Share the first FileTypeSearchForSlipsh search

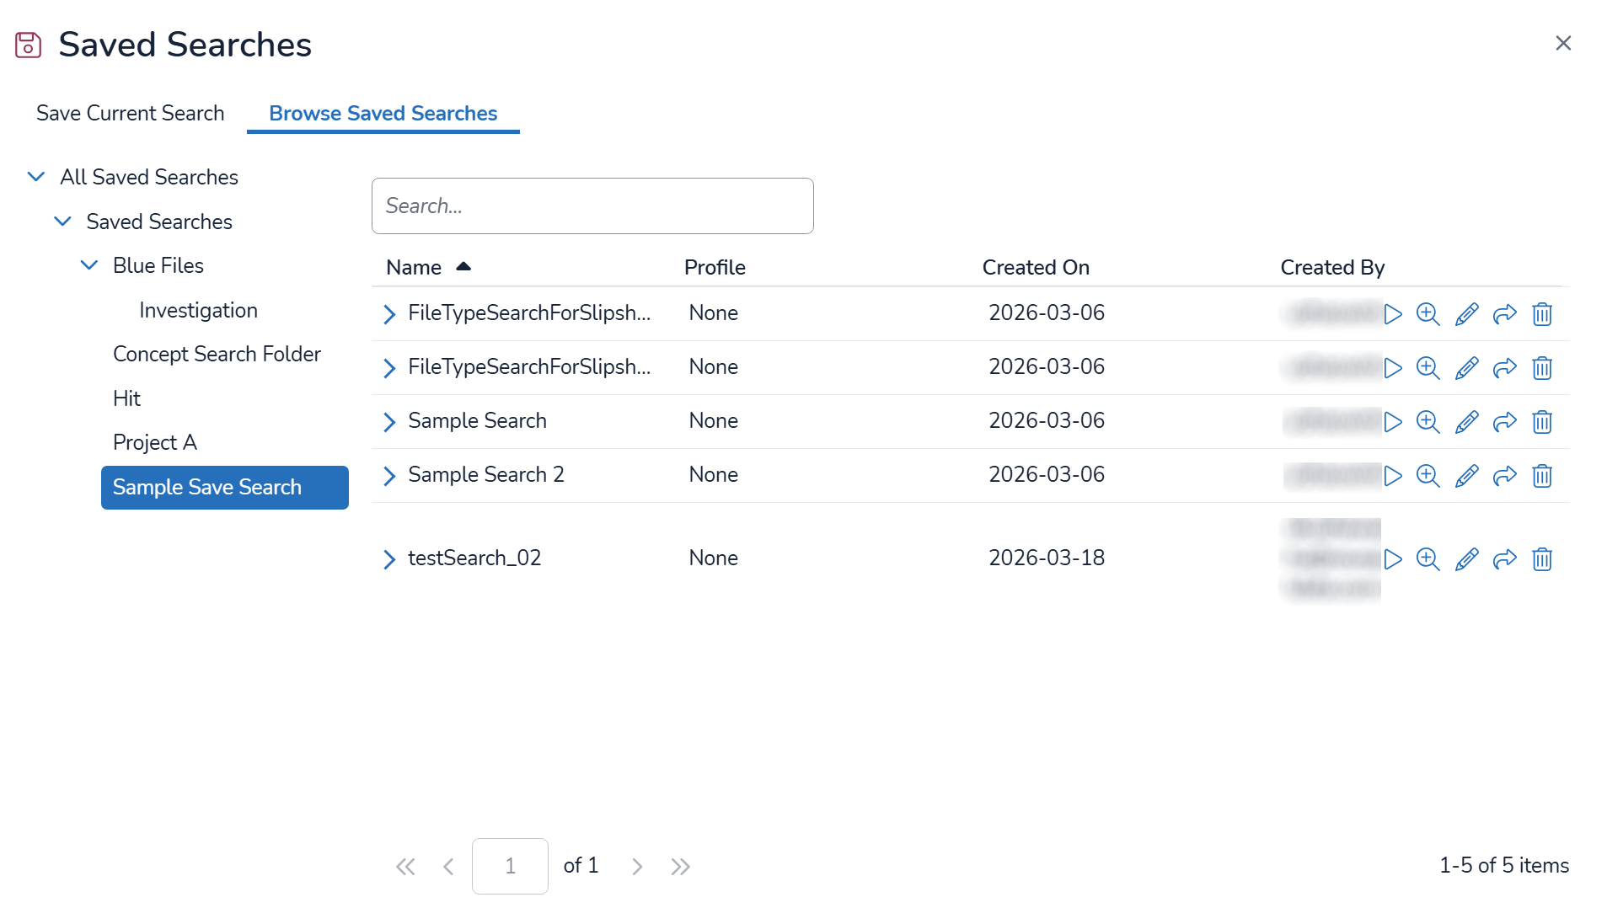tap(1504, 314)
